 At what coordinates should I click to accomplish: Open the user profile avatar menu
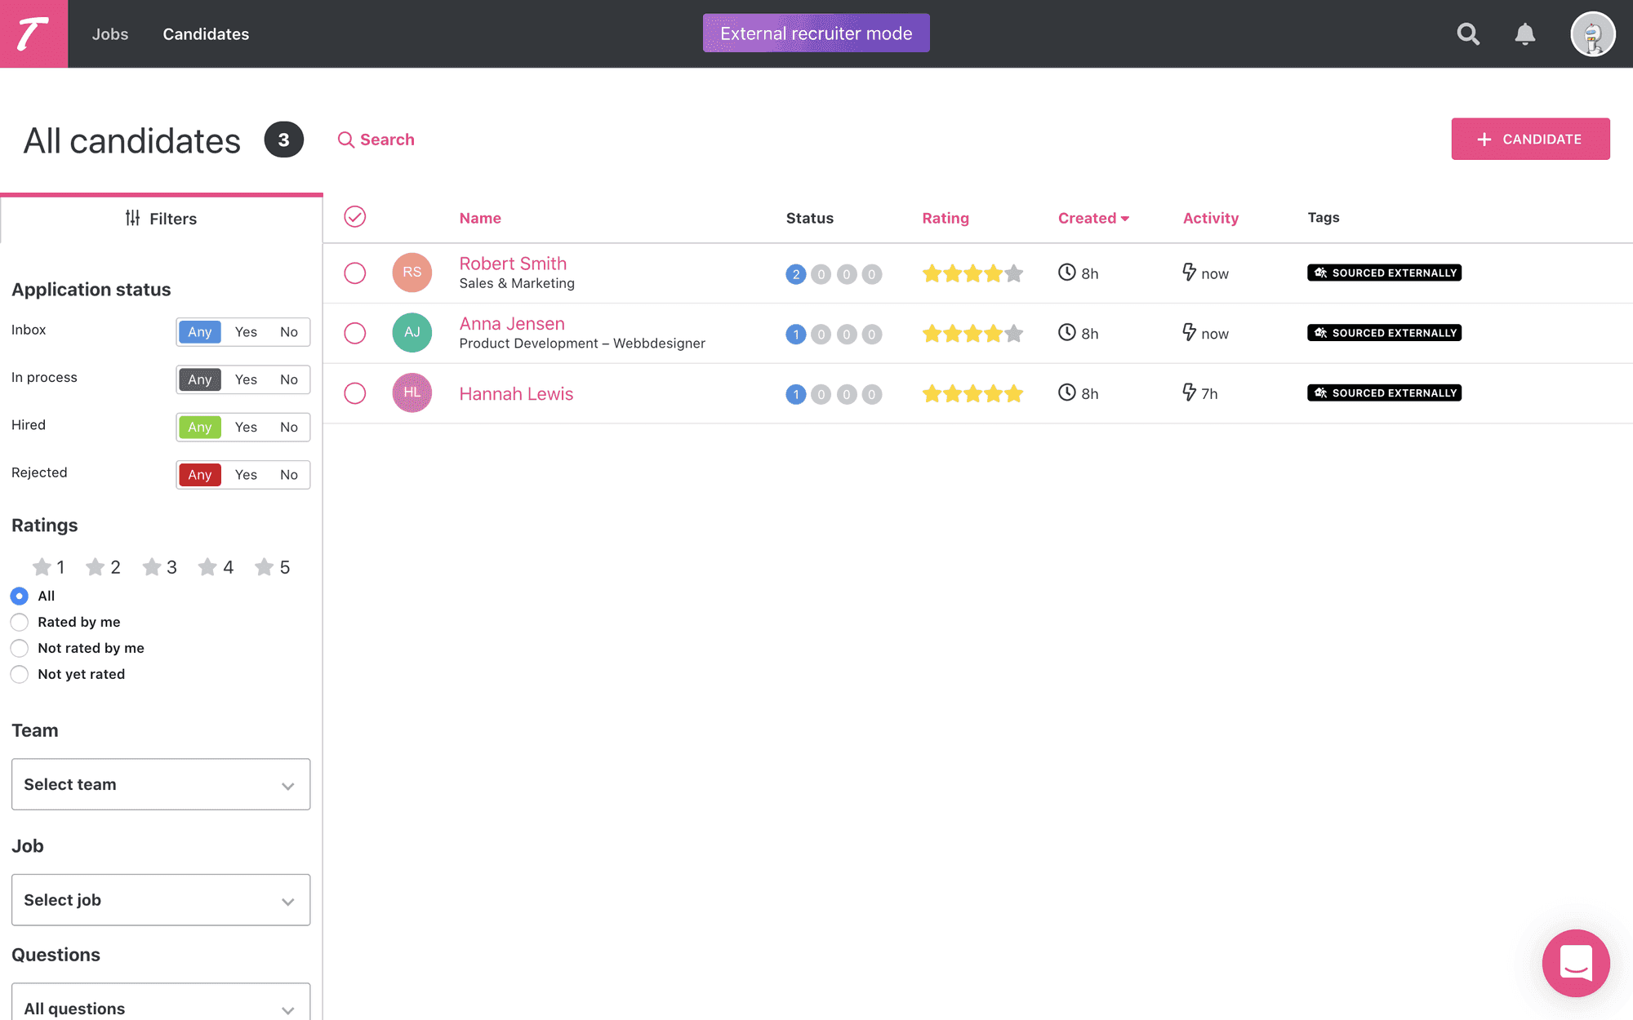point(1592,33)
